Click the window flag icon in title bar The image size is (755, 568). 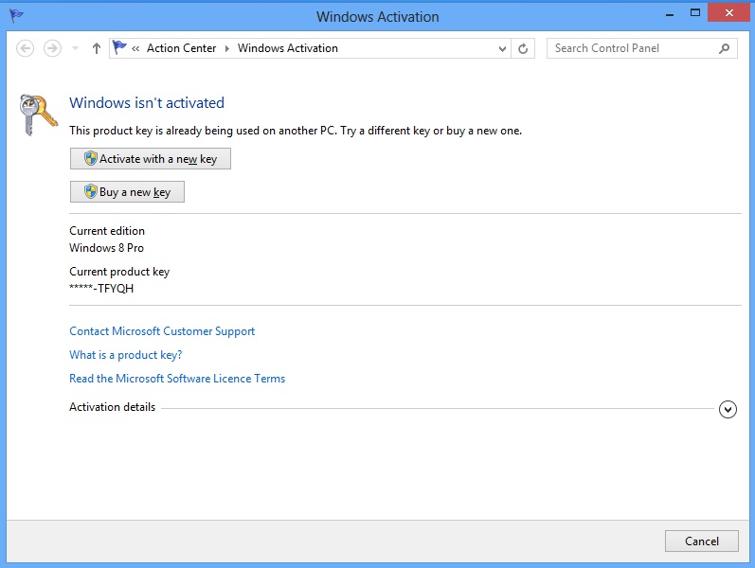(16, 16)
